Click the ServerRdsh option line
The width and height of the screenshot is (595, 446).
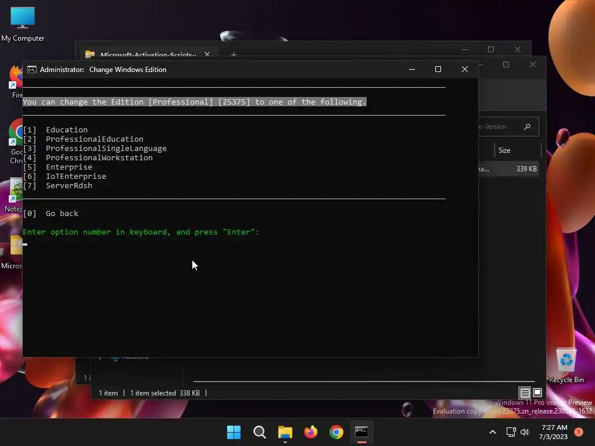[58, 185]
